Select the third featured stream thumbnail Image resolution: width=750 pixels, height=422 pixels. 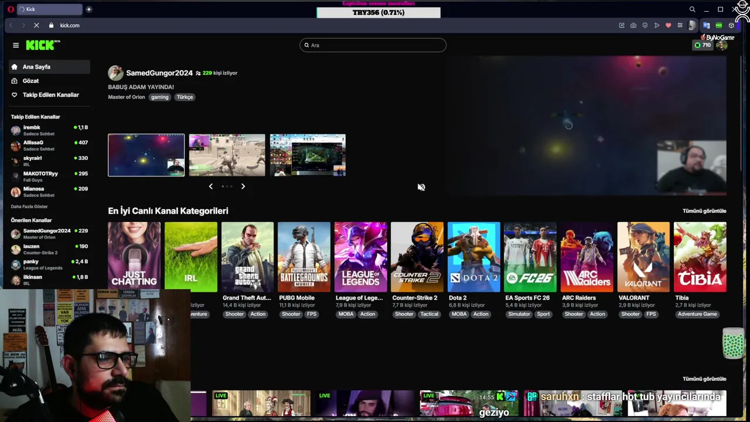point(308,155)
